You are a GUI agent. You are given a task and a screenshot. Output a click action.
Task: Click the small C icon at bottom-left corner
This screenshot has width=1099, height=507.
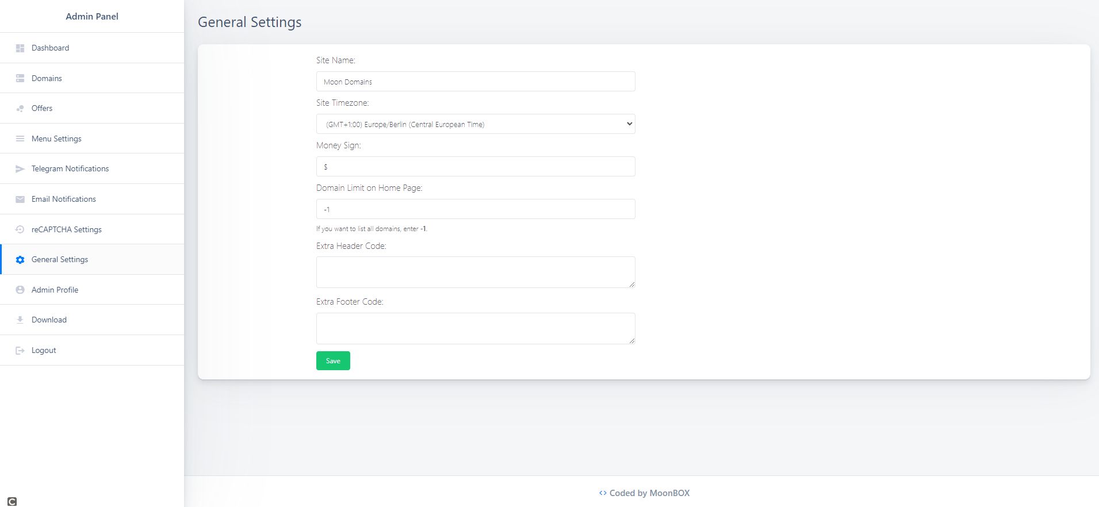pyautogui.click(x=12, y=501)
